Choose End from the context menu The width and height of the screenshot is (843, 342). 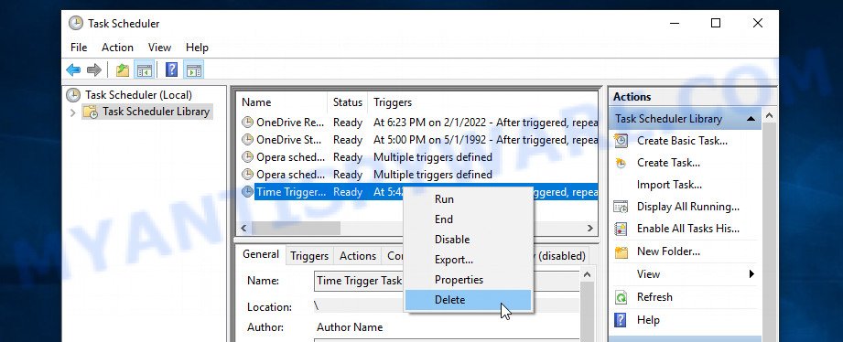[x=469, y=219]
